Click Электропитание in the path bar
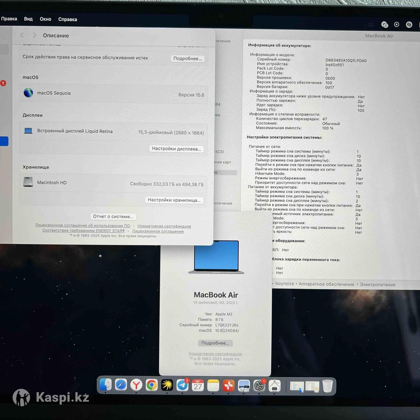 377,285
